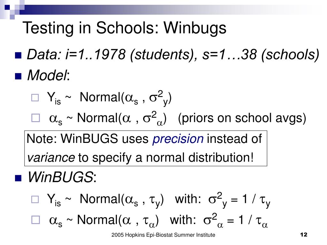The height and width of the screenshot is (245, 327).
Task: Click the square bullet beside Model
Action: click(18, 77)
